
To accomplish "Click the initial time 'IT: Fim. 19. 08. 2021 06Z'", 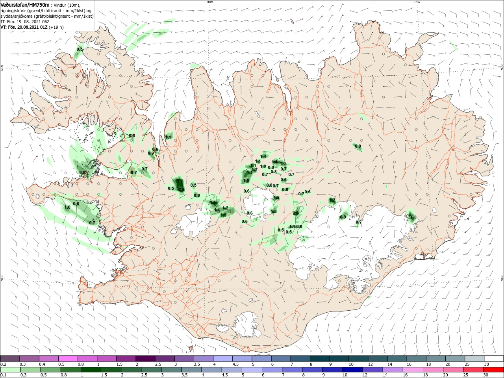I will click(25, 22).
